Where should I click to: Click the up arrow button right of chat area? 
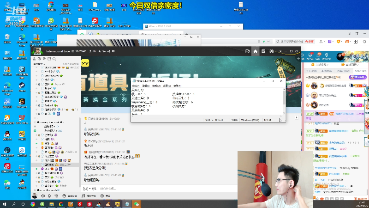(x=297, y=117)
